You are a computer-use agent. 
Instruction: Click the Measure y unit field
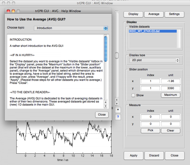[171, 124]
